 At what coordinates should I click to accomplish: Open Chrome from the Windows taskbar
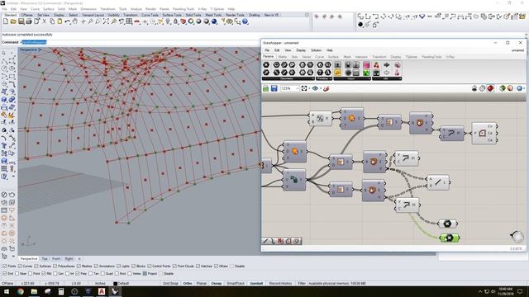click(x=21, y=291)
